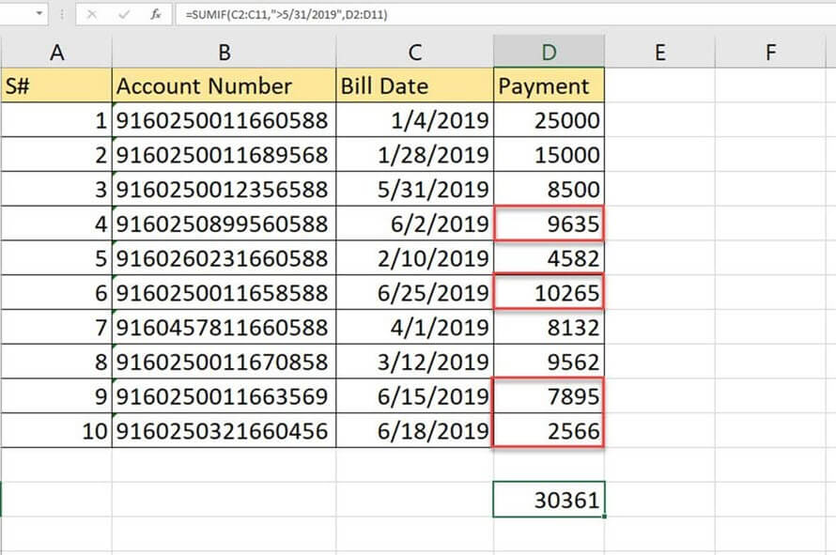Select the payment cell with 10265
The image size is (836, 555).
pos(549,293)
